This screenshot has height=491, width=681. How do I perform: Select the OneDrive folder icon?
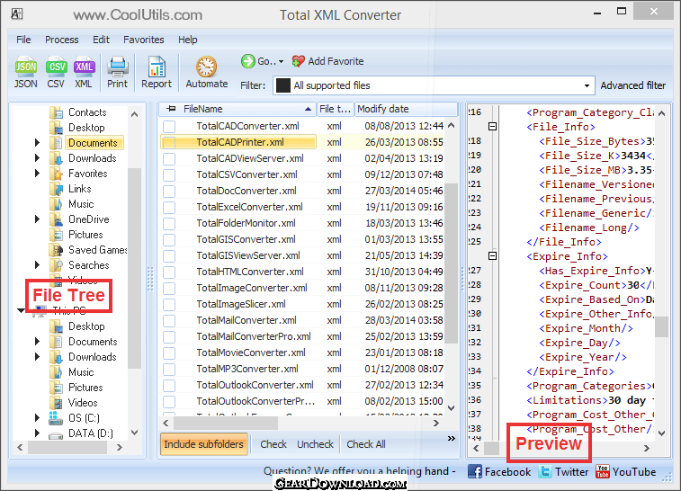tap(56, 219)
